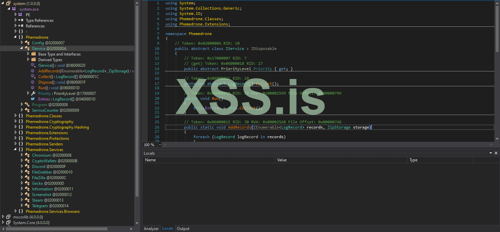Expand the Type References node
Image resolution: width=500 pixels, height=232 pixels.
(x=16, y=20)
